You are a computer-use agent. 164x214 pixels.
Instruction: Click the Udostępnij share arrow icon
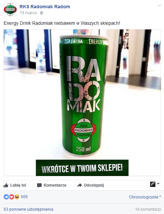80,185
